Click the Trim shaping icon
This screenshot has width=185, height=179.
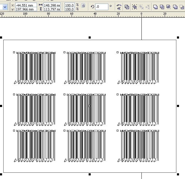tap(162, 7)
